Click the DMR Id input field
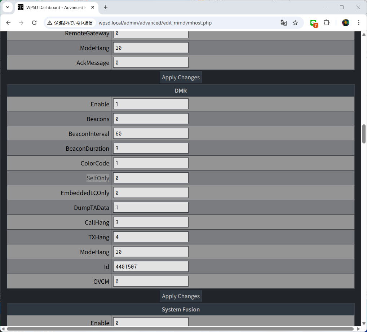 [151, 266]
